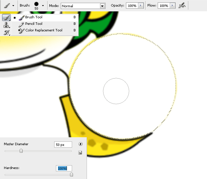Click the Hardness percentage field
The height and width of the screenshot is (179, 207).
tap(64, 168)
